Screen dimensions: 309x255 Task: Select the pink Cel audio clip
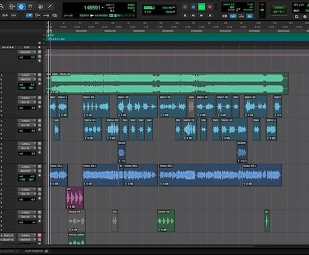[75, 198]
